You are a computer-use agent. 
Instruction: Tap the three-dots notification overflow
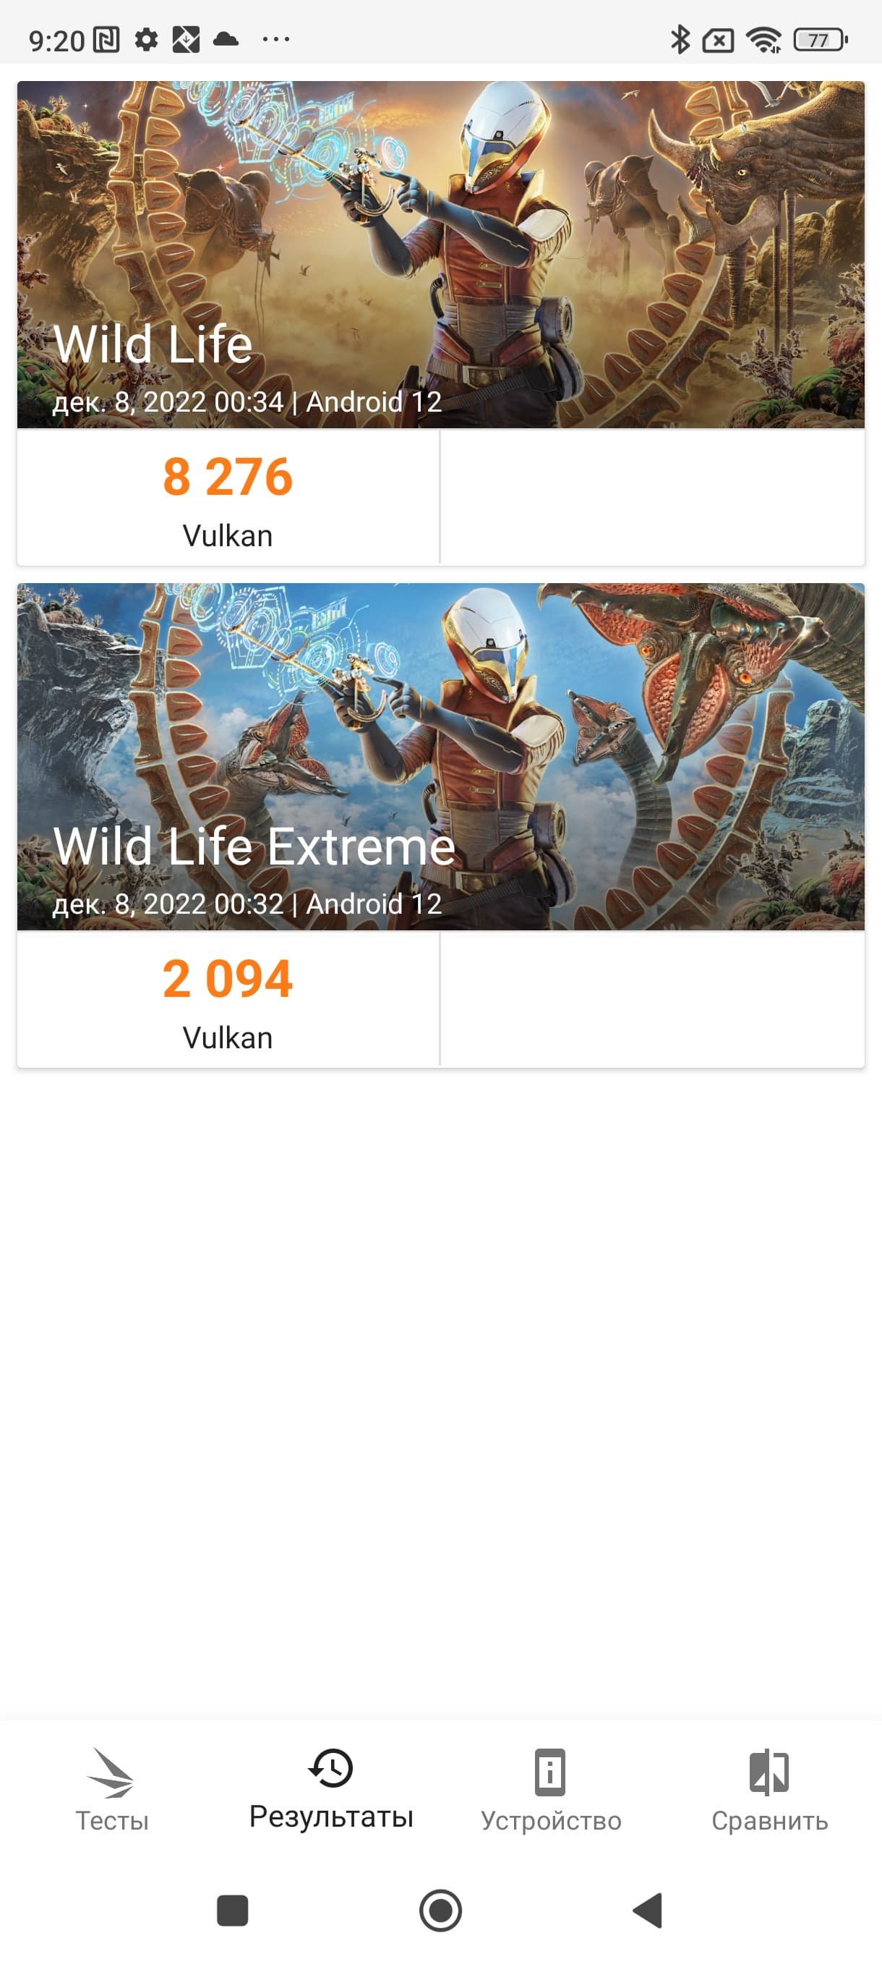(x=275, y=40)
